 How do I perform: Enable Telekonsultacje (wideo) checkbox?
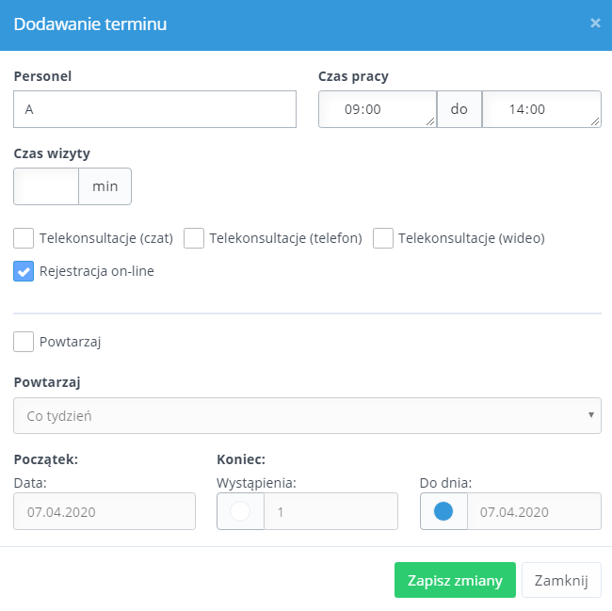[383, 238]
